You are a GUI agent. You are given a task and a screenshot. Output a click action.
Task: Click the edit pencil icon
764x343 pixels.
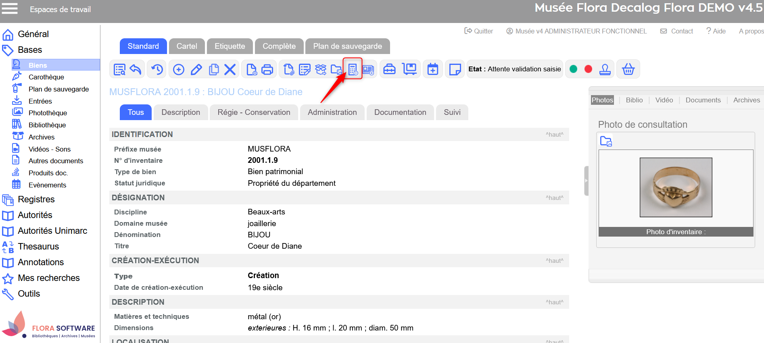coord(196,69)
